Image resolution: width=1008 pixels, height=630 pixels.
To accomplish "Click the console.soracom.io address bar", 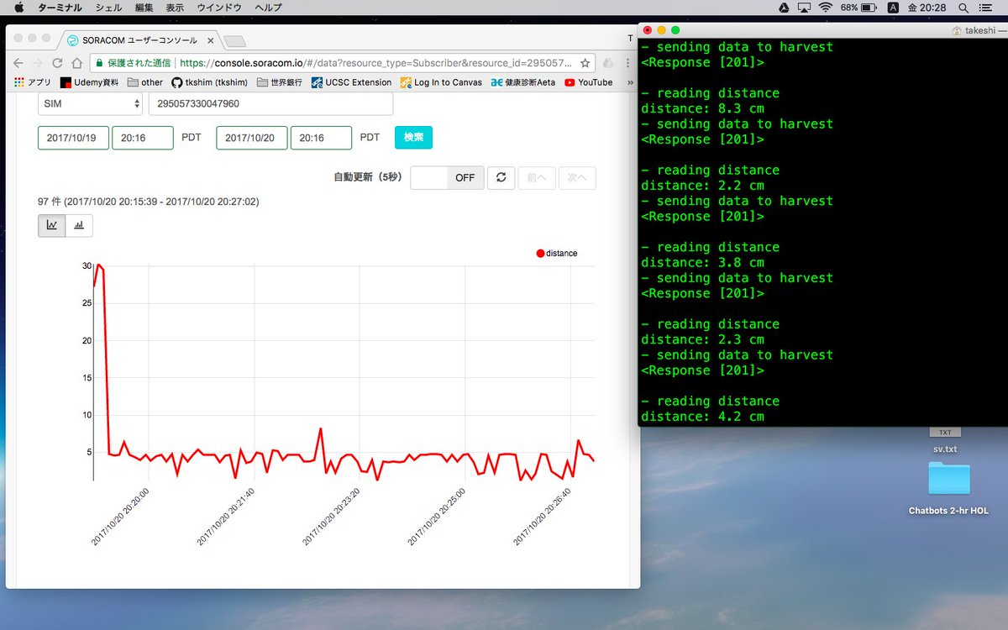I will (x=375, y=63).
